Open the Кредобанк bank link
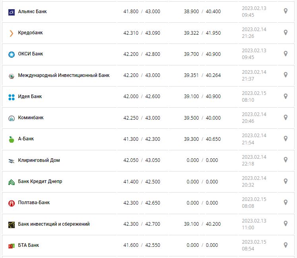 point(30,33)
